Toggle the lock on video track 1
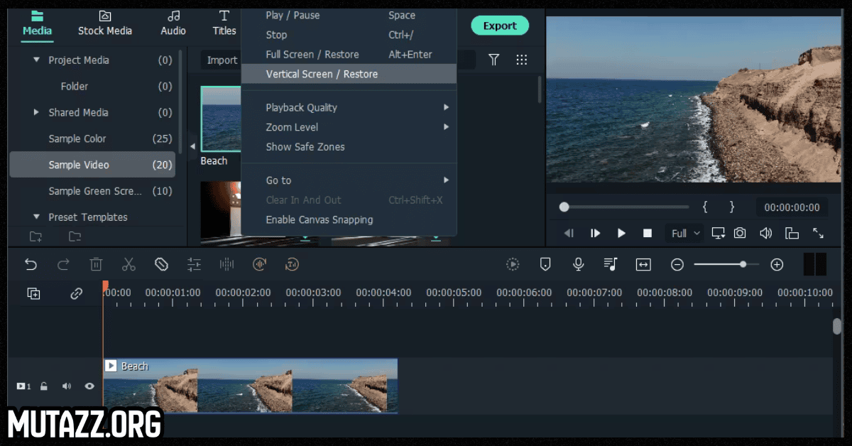Image resolution: width=852 pixels, height=446 pixels. coord(44,386)
